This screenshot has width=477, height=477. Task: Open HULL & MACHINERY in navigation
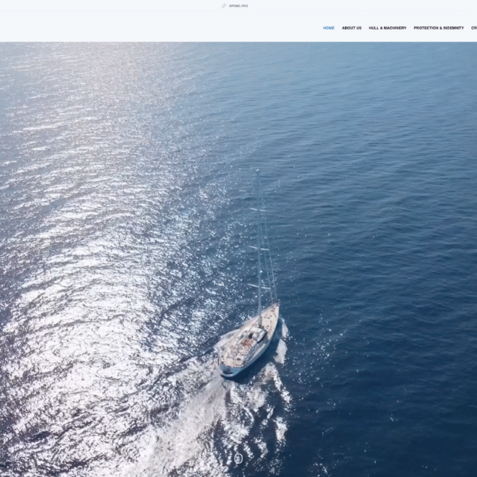click(387, 28)
